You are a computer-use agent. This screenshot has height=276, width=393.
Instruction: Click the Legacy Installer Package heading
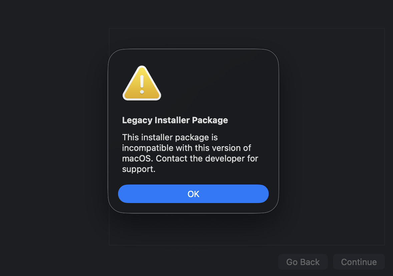point(175,120)
